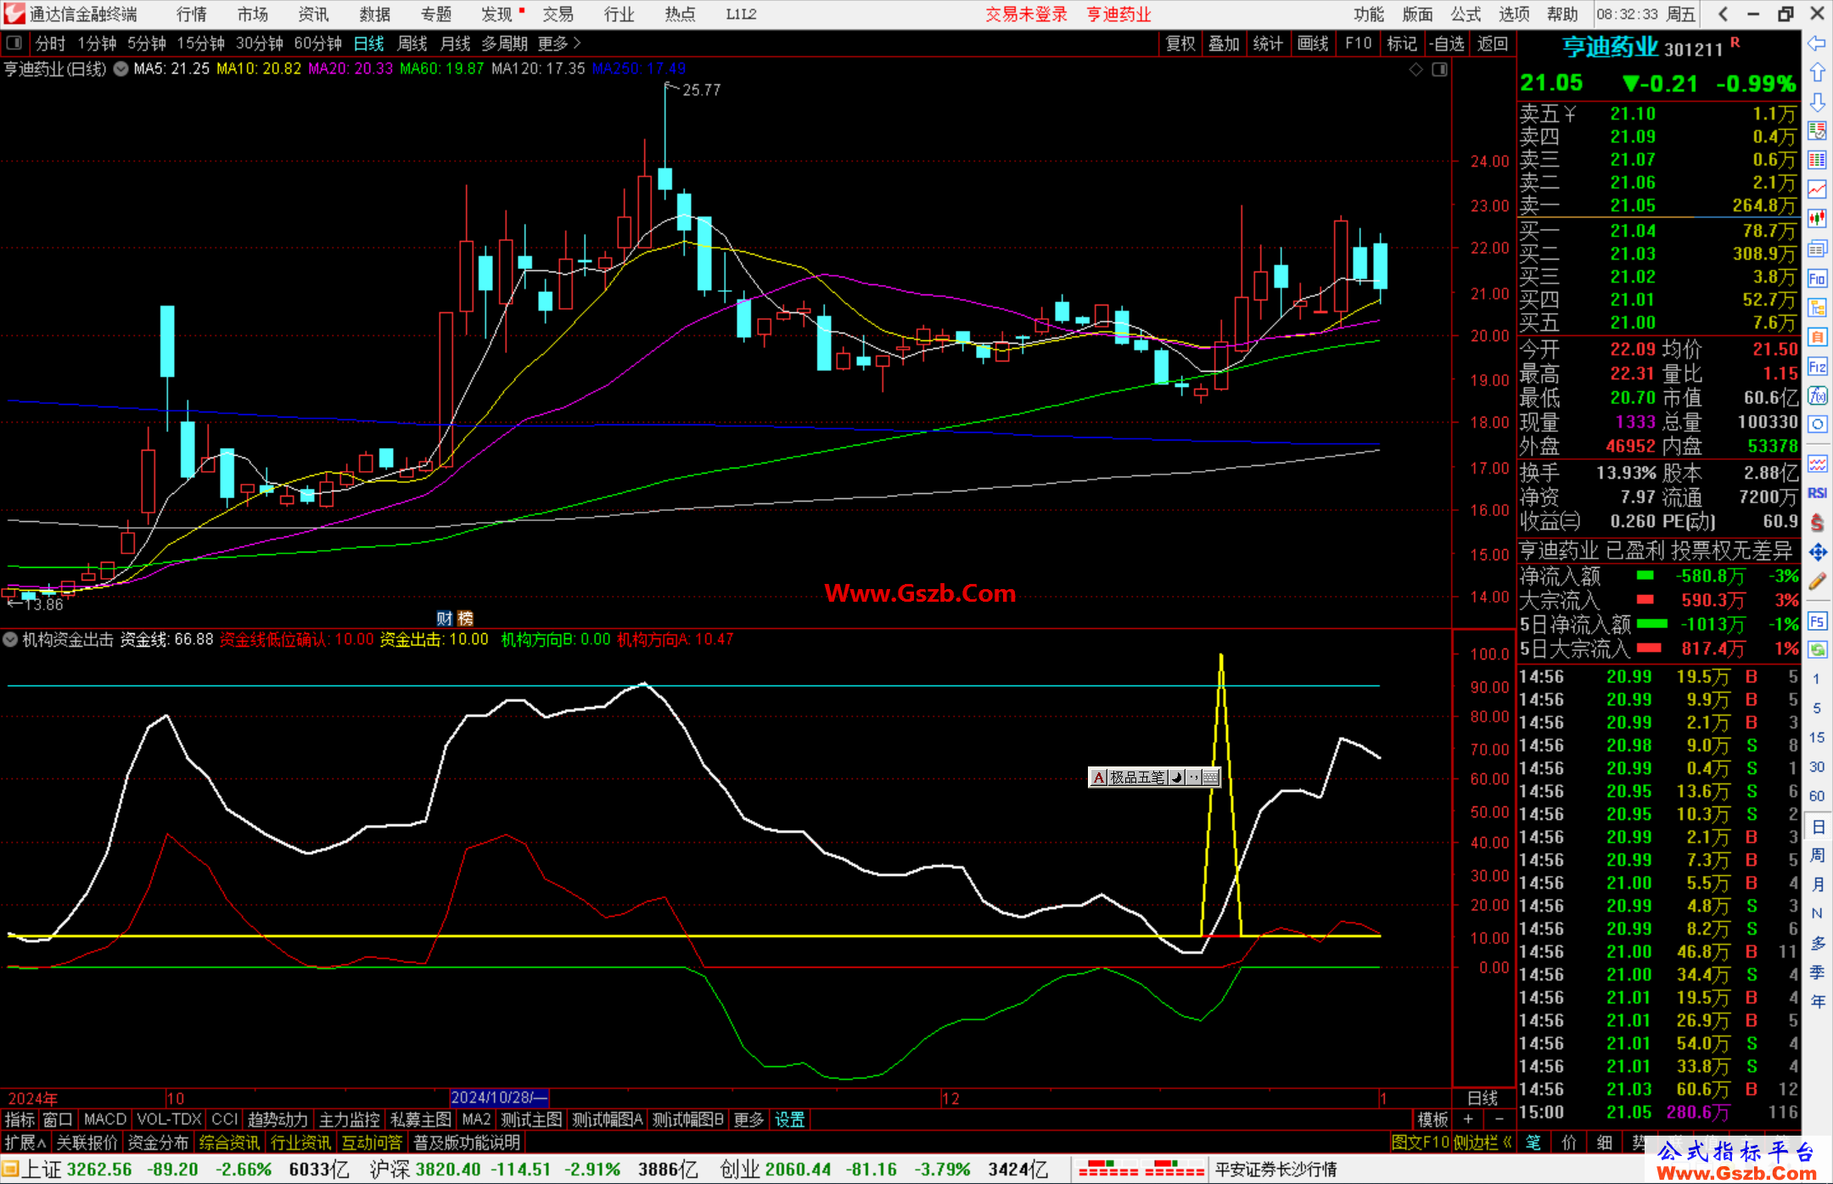Switch to 5分钟 period tab
The image size is (1833, 1184).
(x=147, y=43)
